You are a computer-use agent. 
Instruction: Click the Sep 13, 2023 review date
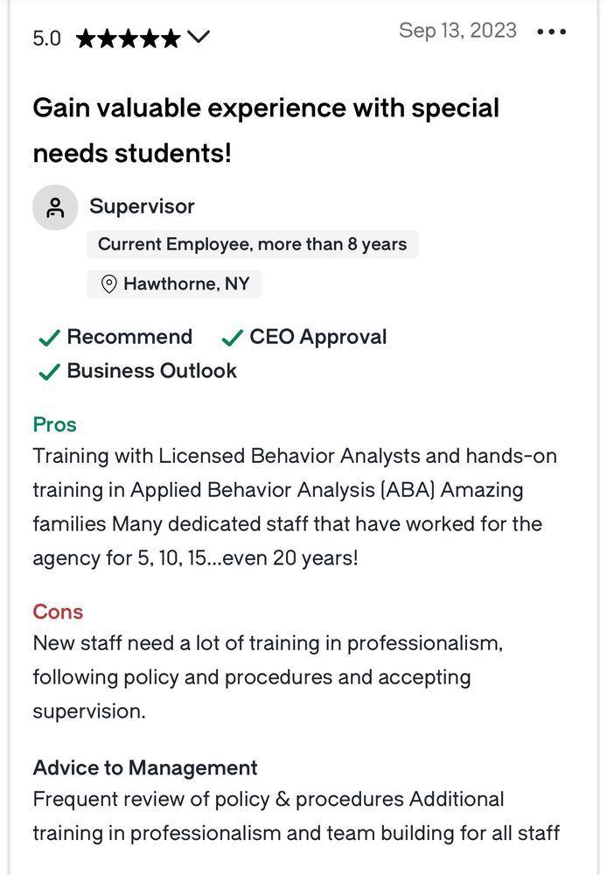click(457, 31)
